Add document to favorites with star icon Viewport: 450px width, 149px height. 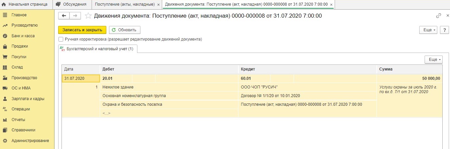point(88,16)
